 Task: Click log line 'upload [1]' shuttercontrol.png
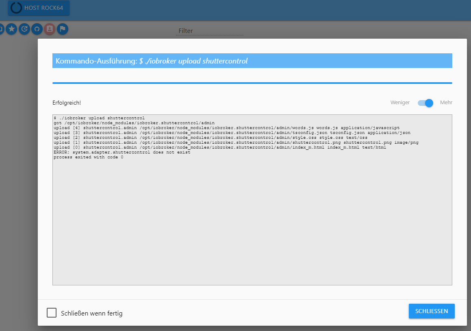pos(236,142)
